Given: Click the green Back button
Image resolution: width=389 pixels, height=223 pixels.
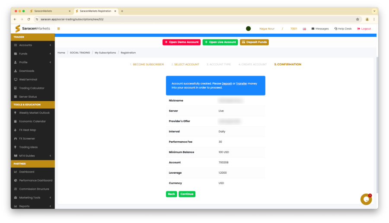Looking at the screenshot, I should [171, 194].
